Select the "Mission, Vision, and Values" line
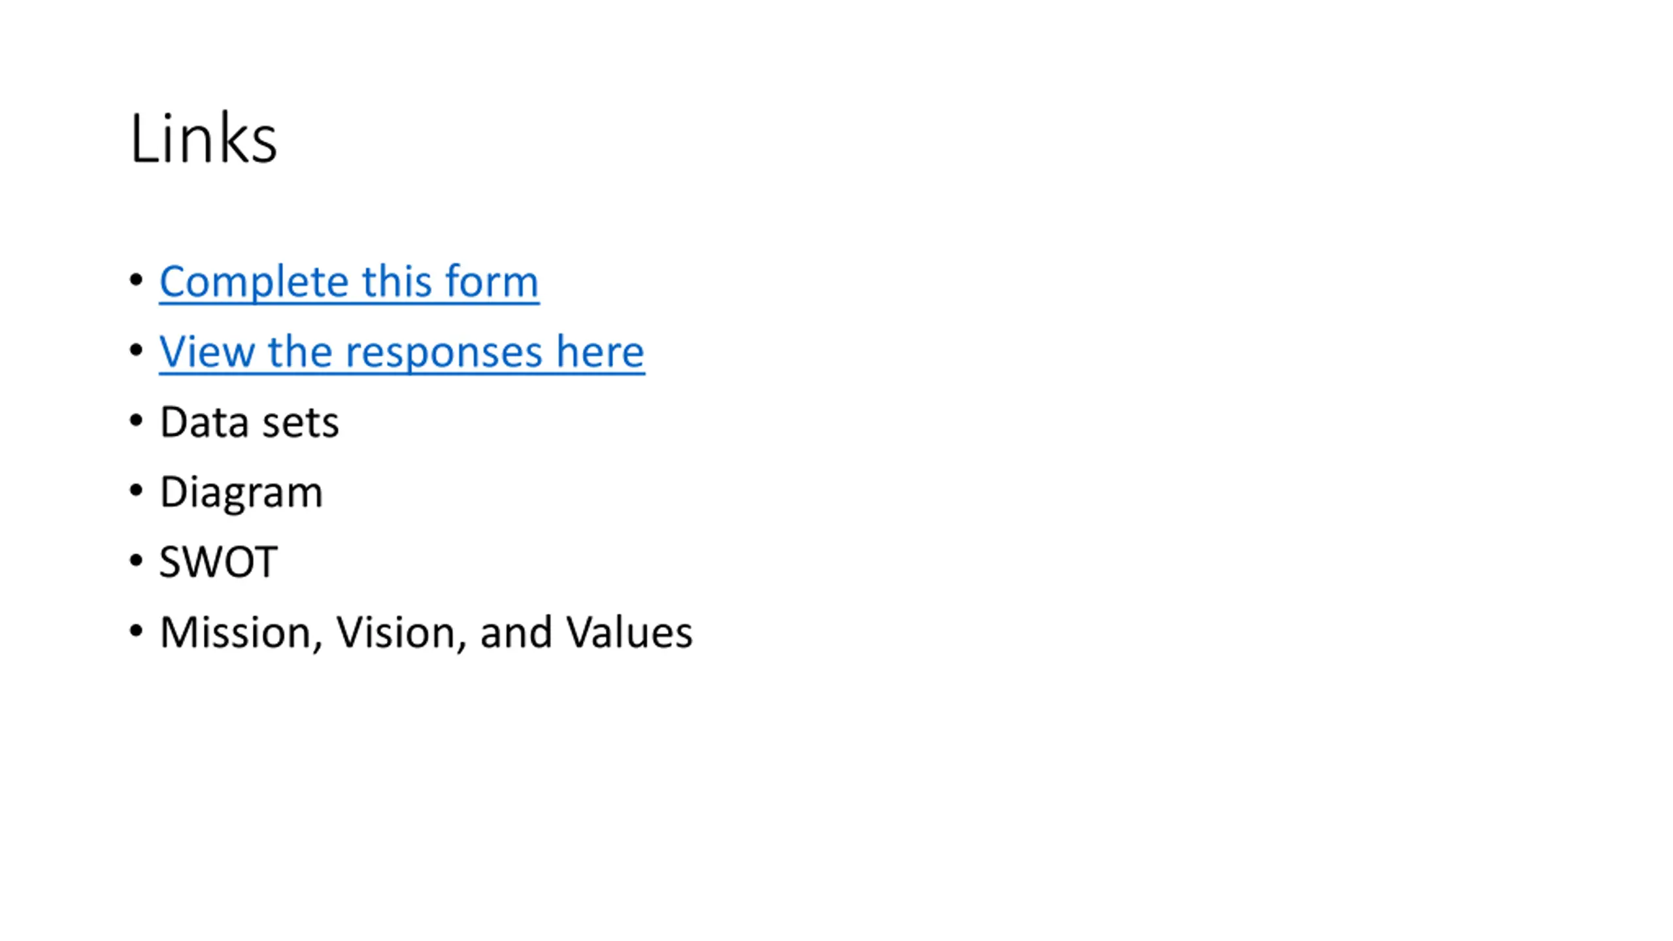Image resolution: width=1673 pixels, height=941 pixels. [426, 632]
